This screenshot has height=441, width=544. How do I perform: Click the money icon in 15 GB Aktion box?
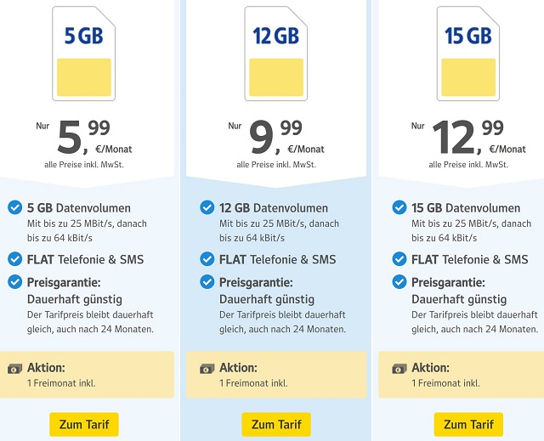[399, 368]
